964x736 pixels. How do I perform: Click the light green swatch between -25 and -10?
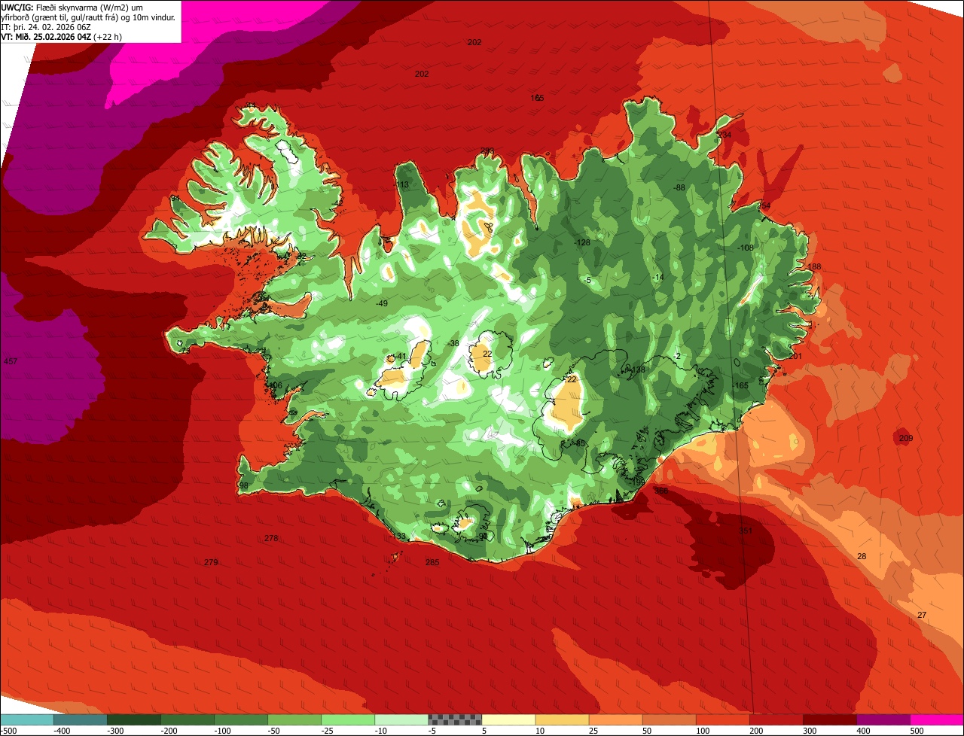pos(348,719)
